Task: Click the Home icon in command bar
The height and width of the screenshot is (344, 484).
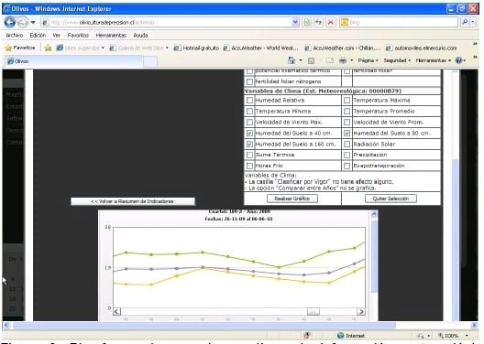Action: [x=291, y=60]
